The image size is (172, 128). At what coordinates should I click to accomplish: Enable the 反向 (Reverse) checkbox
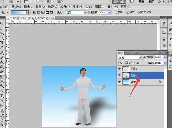[x=116, y=13]
